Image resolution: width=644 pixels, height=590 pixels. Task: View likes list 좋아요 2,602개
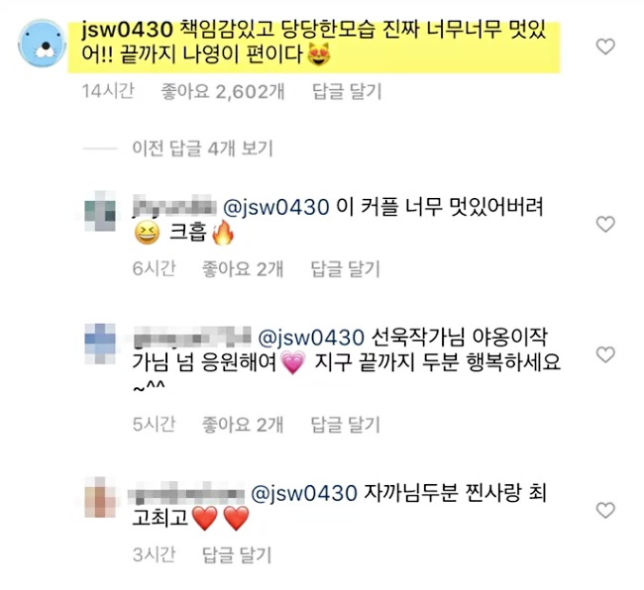(223, 91)
